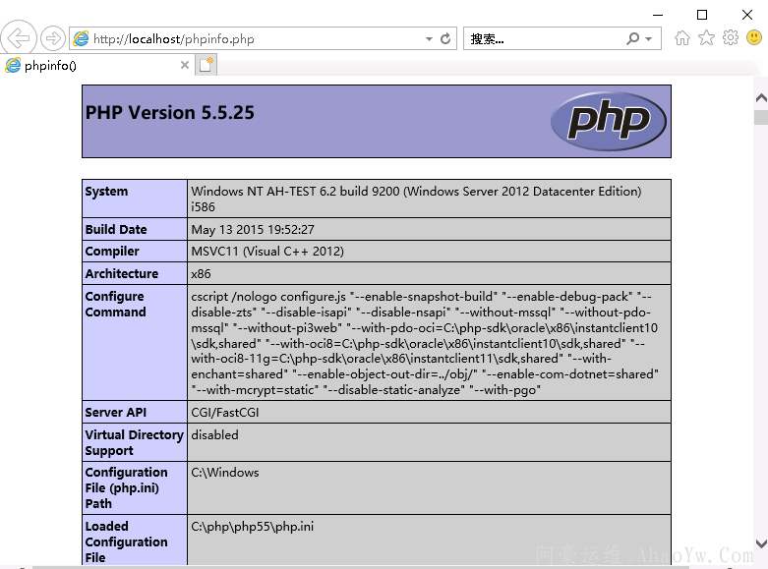
Task: Click the smiley feedback icon
Action: [754, 38]
